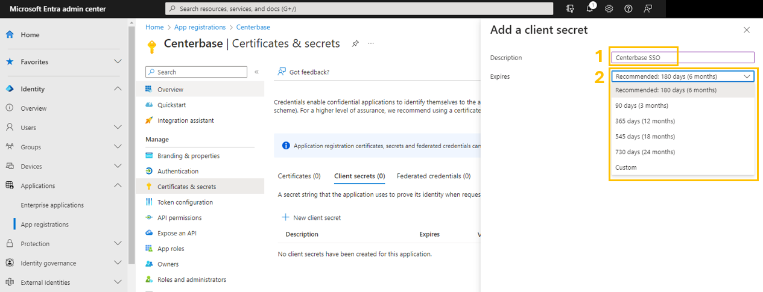This screenshot has height=292, width=763.
Task: Switch to Federated credentials (0) tab
Action: pos(434,176)
